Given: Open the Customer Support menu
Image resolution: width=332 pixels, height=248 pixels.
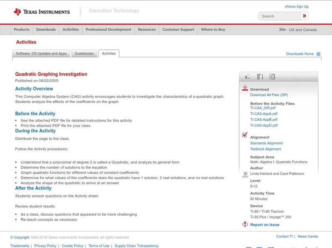Looking at the screenshot, I should tap(178, 29).
